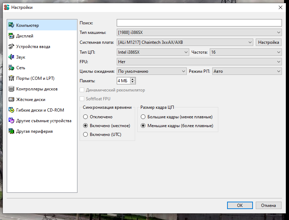Expand the Тип машины dropdown
Image resolution: width=289 pixels, height=220 pixels.
(x=199, y=33)
